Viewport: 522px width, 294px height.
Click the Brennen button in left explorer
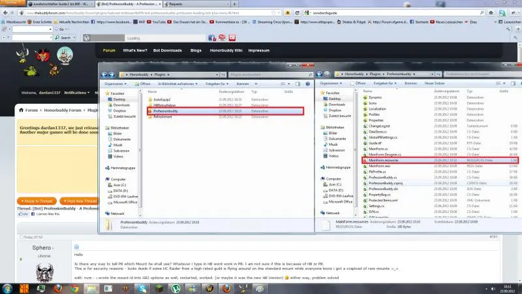(x=243, y=84)
